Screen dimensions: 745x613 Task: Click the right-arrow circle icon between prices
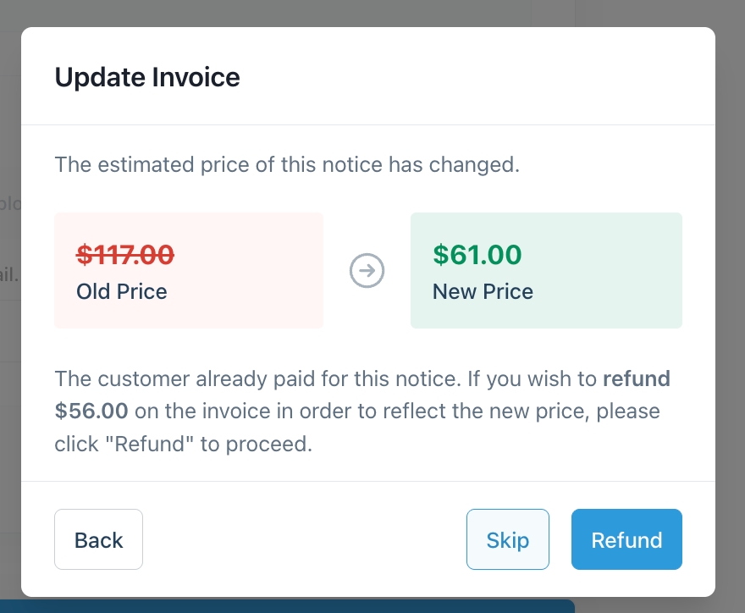click(367, 271)
